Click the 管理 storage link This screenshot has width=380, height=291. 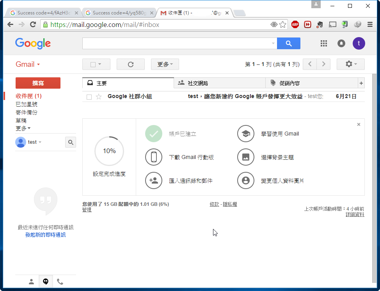(x=87, y=210)
